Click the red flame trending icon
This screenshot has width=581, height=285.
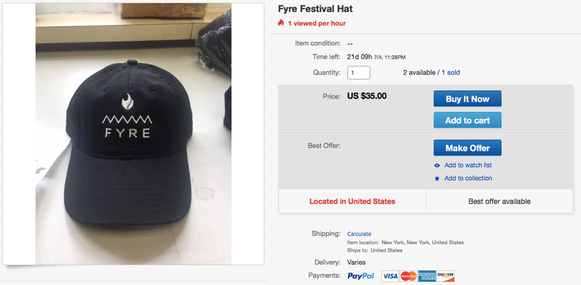281,23
